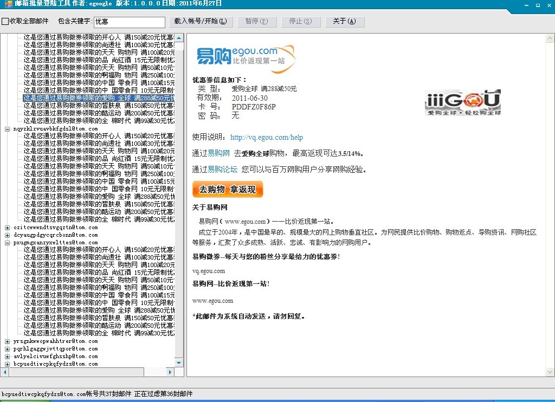Click the 优惠券信息如下 heading

[x=220, y=80]
